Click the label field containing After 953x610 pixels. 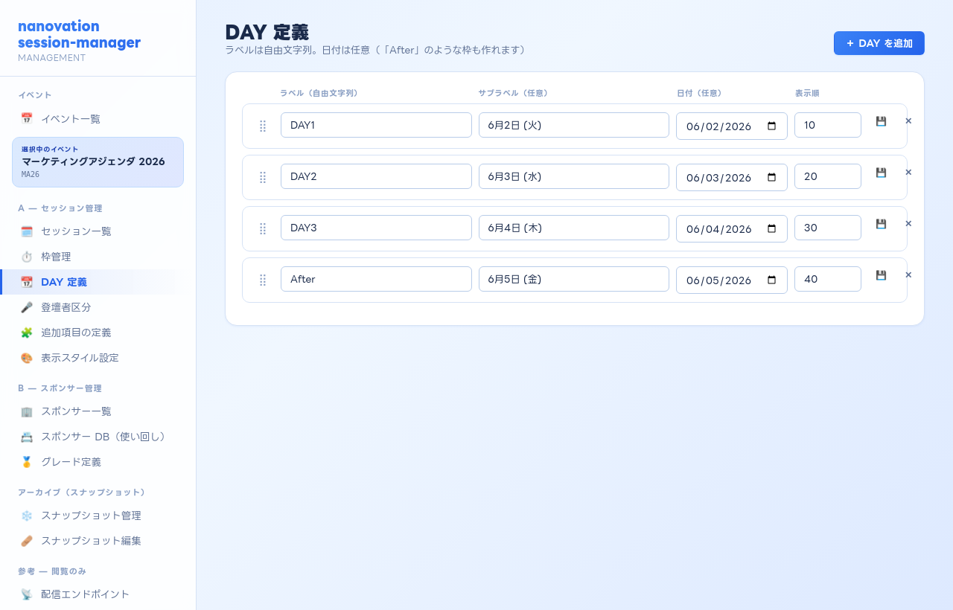376,279
